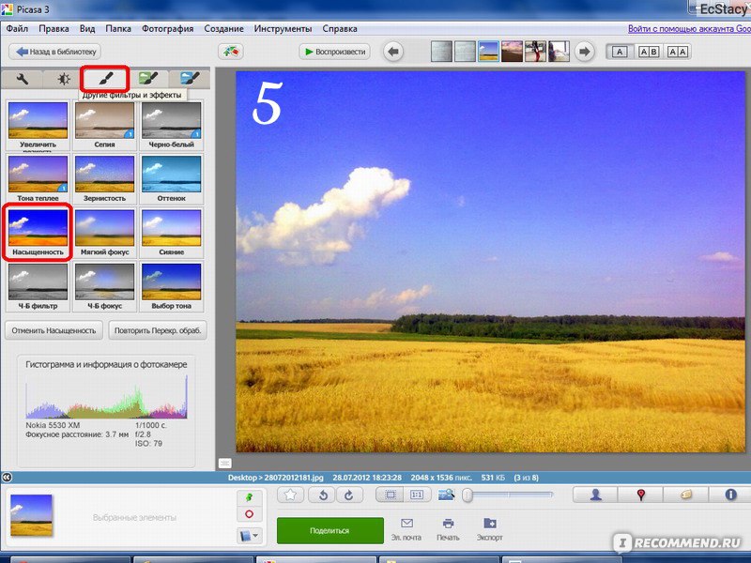The image size is (751, 563).
Task: Open the Правка menu
Action: click(x=54, y=29)
